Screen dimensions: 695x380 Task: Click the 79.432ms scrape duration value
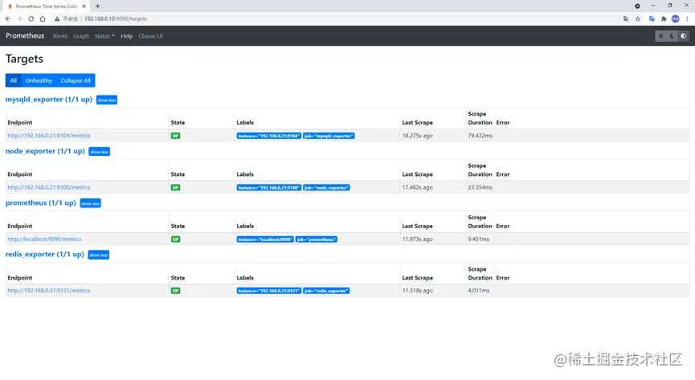point(480,136)
